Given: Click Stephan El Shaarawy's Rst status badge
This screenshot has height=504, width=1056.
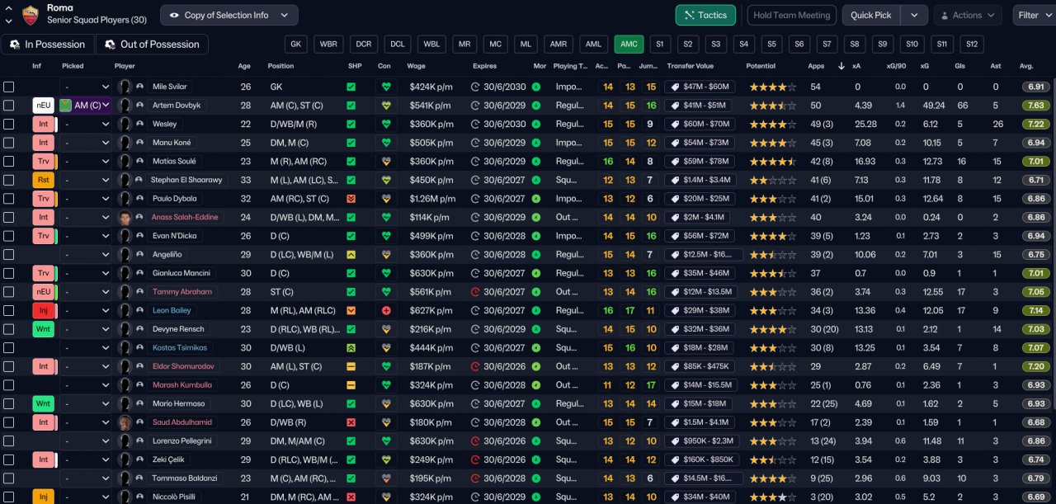Looking at the screenshot, I should point(43,180).
